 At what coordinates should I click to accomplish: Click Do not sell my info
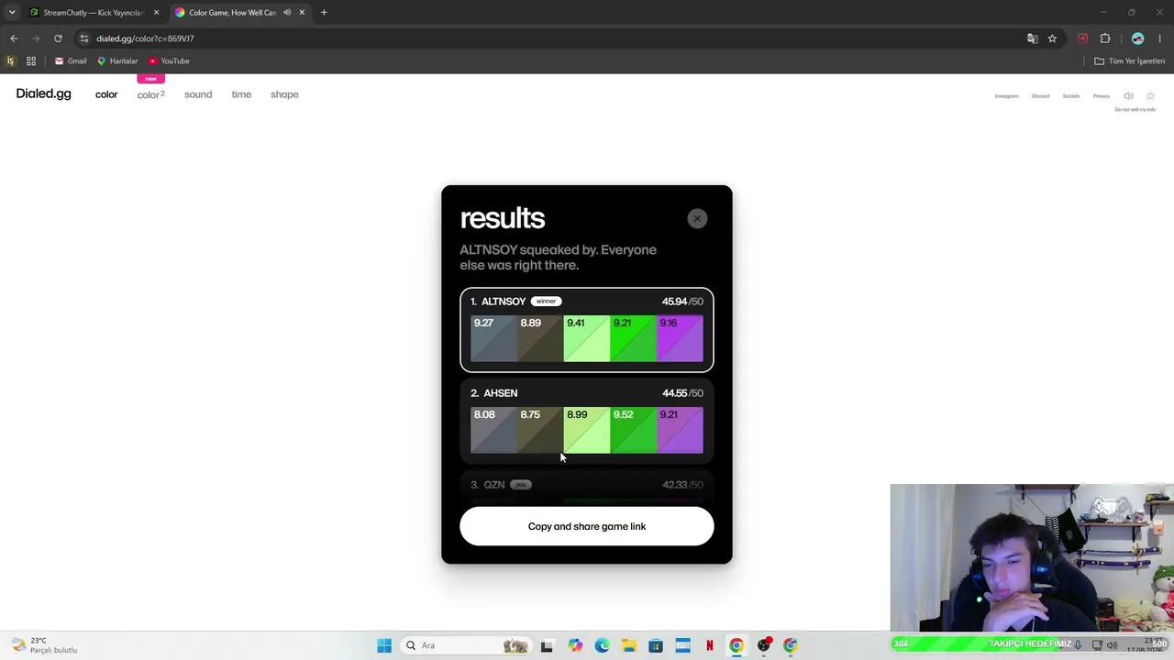click(x=1135, y=110)
